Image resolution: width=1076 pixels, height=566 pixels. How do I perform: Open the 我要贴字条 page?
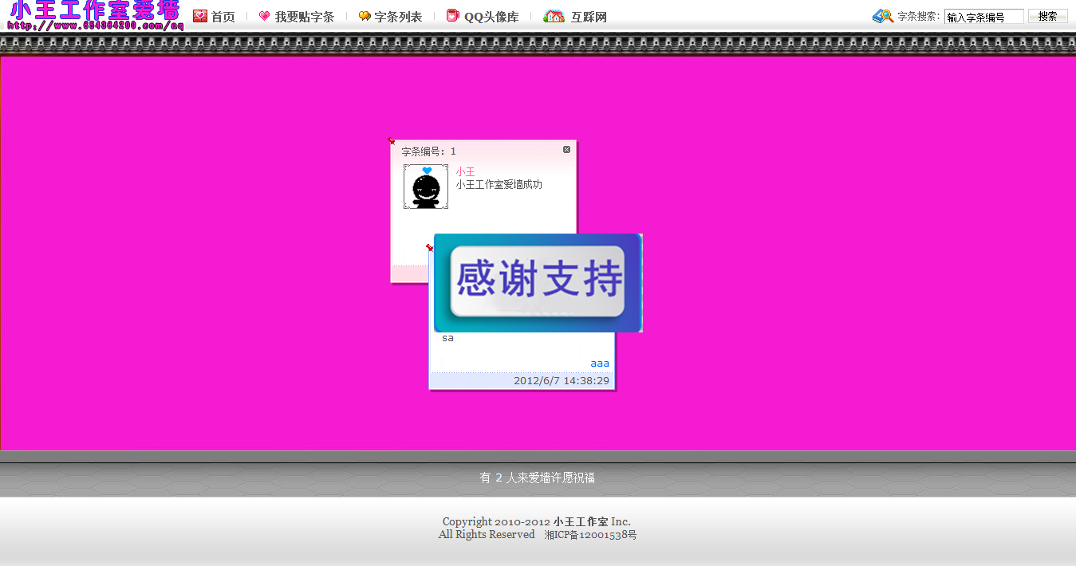[305, 17]
